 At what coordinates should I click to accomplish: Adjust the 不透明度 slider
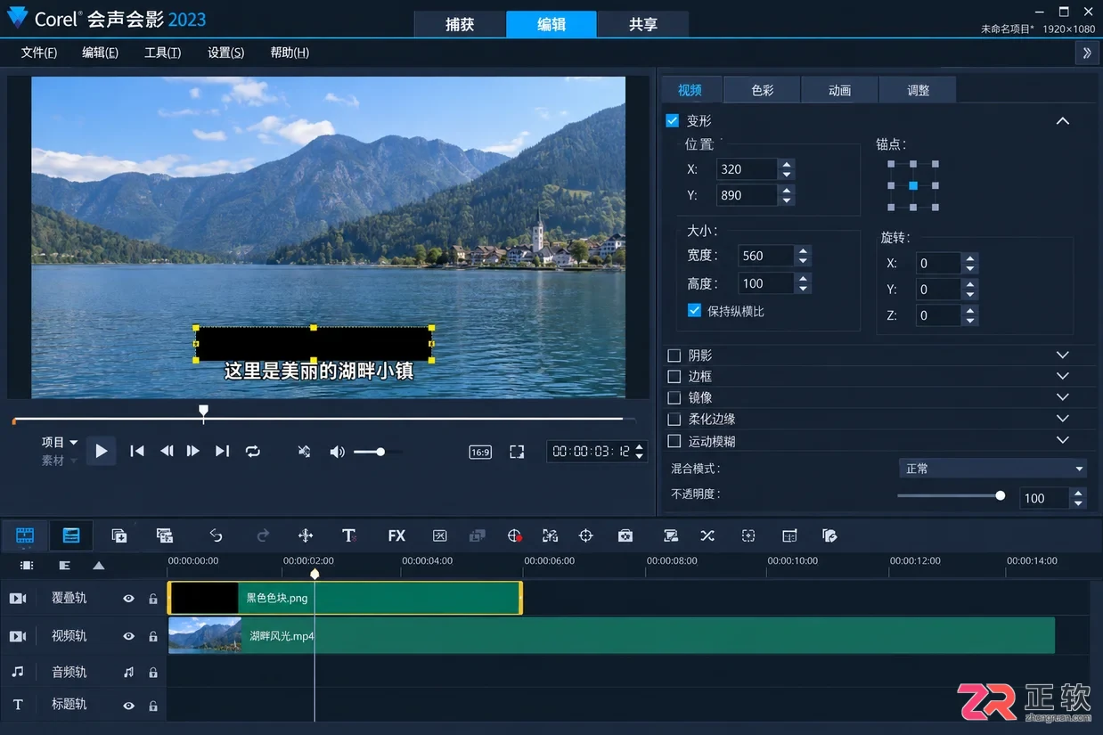(x=951, y=495)
